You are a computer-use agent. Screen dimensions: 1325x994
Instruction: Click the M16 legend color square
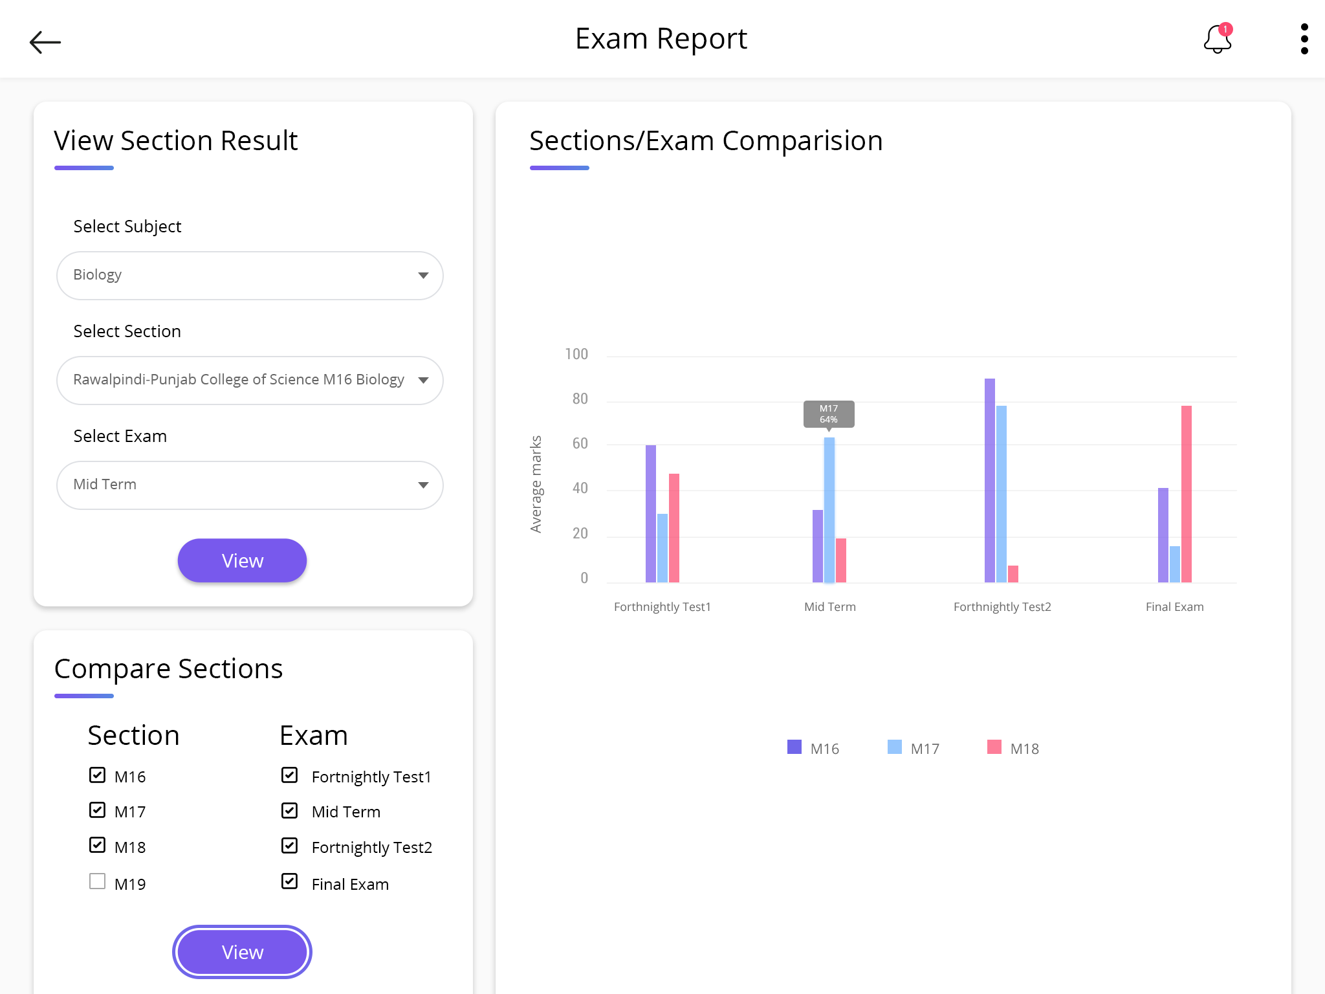pyautogui.click(x=794, y=747)
